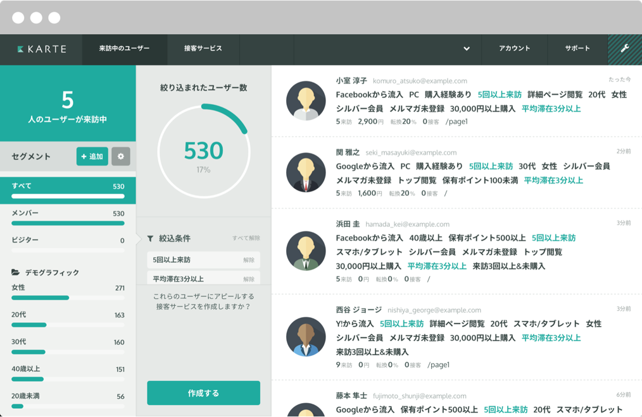Click email nishiya_george@example.com

(x=434, y=310)
